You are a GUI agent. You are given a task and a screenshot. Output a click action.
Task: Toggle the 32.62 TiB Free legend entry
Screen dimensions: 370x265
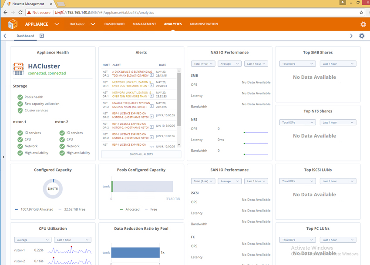coord(72,209)
